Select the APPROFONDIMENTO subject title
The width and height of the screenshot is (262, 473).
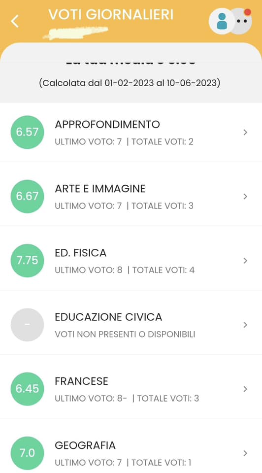pyautogui.click(x=107, y=124)
